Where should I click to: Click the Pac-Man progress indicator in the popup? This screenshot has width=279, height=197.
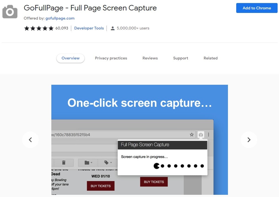(x=156, y=166)
